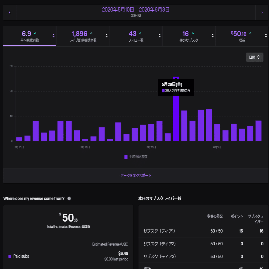Open metric switcher arrows on 平均視聴者数 tab
Image resolution: width=269 pixels, height=269 pixels.
[53, 36]
